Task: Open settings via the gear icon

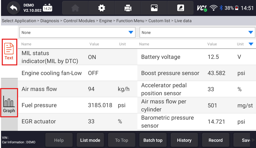Action: click(x=101, y=8)
